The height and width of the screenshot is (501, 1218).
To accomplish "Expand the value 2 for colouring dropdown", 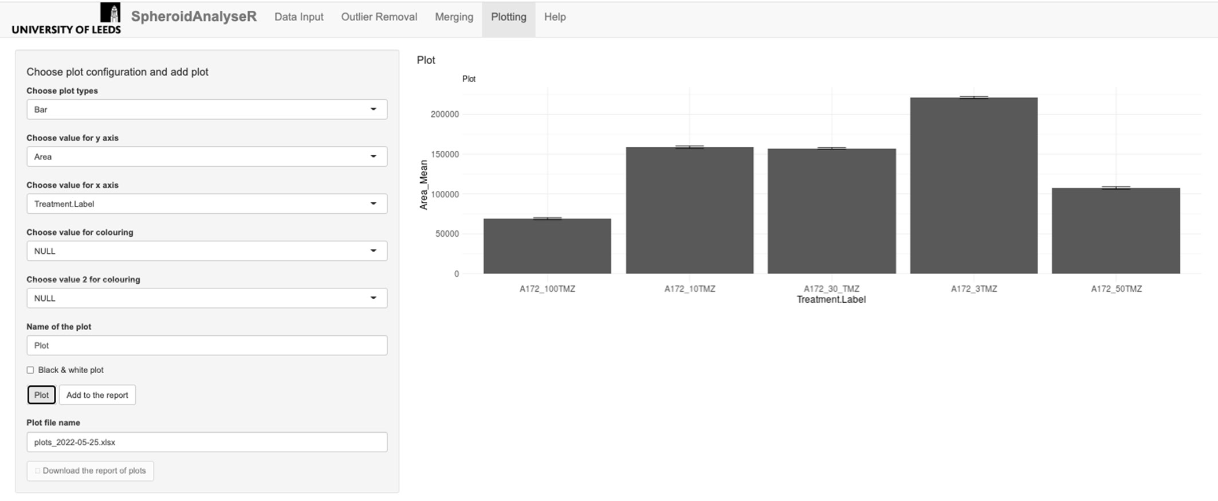I will coord(206,298).
